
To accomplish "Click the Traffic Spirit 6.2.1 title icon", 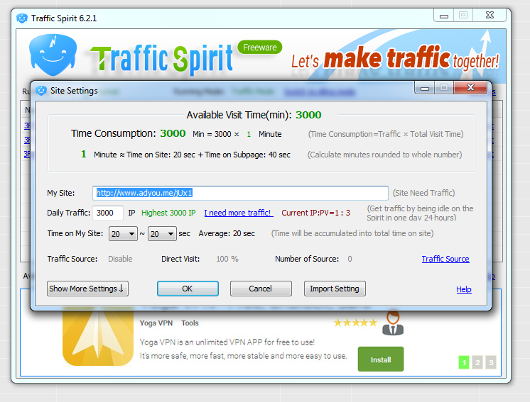I will (x=22, y=18).
